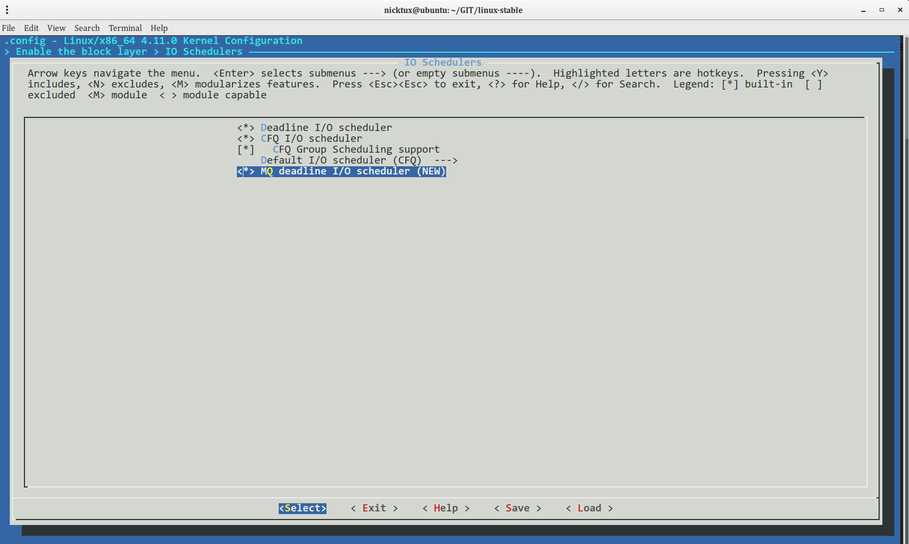Screen dimensions: 909x544
Task: Open the File menu
Action: [x=9, y=28]
